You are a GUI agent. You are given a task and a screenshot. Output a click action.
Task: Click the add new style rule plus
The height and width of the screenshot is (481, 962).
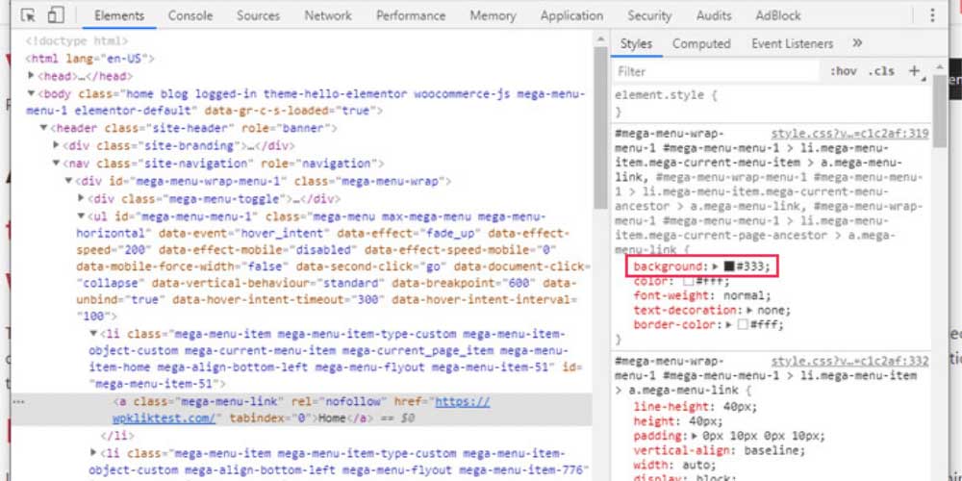(x=913, y=71)
